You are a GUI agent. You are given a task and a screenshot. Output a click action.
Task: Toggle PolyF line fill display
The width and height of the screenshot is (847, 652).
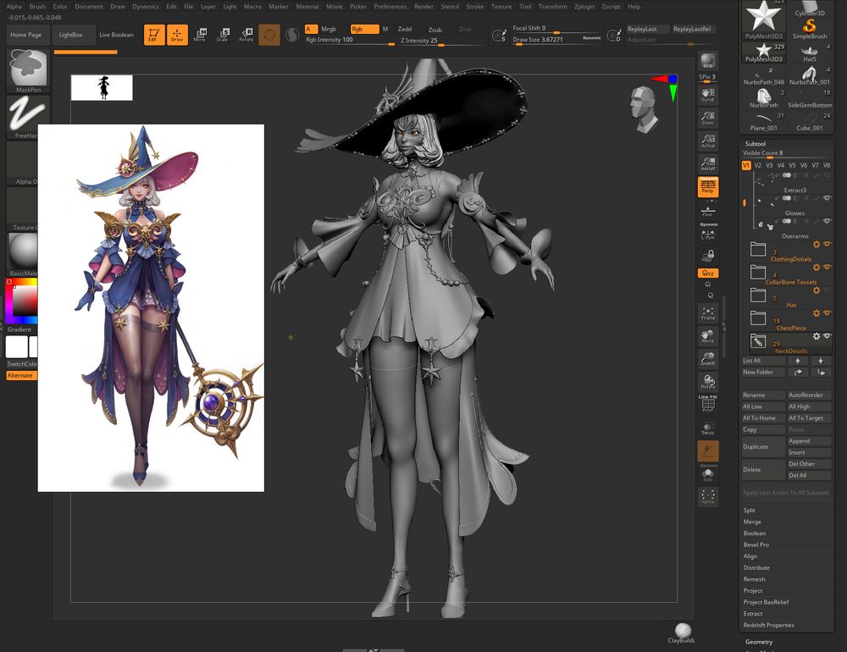(x=707, y=404)
